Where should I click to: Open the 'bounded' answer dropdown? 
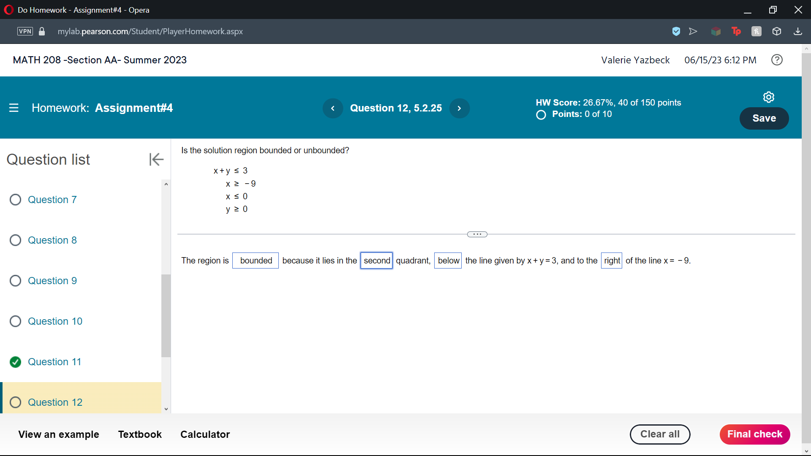pyautogui.click(x=255, y=261)
